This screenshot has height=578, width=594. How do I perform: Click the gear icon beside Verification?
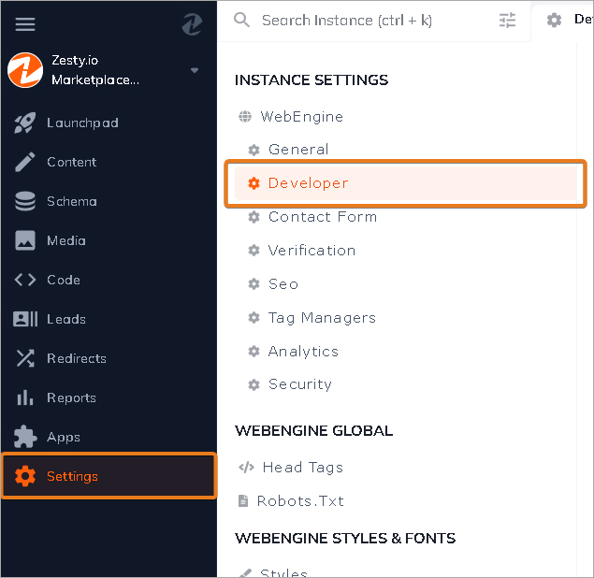[254, 251]
